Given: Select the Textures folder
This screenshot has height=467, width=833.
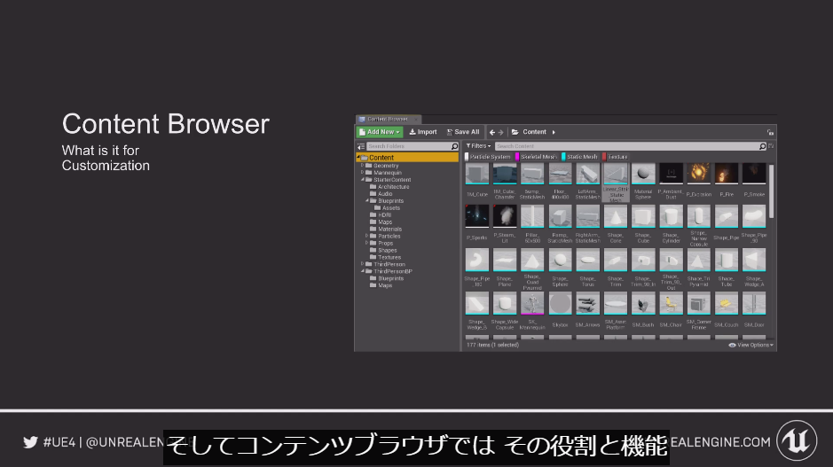Looking at the screenshot, I should coord(386,257).
